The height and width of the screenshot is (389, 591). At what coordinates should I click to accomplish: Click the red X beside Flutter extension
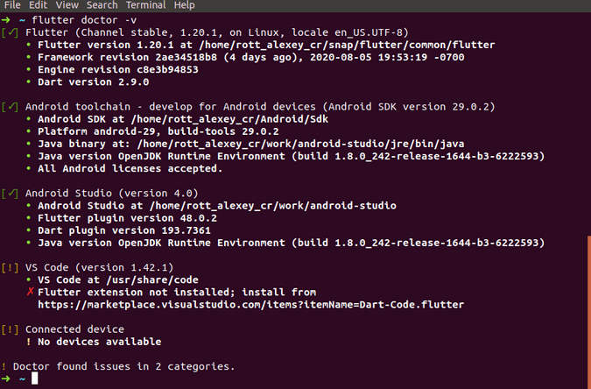tap(30, 292)
